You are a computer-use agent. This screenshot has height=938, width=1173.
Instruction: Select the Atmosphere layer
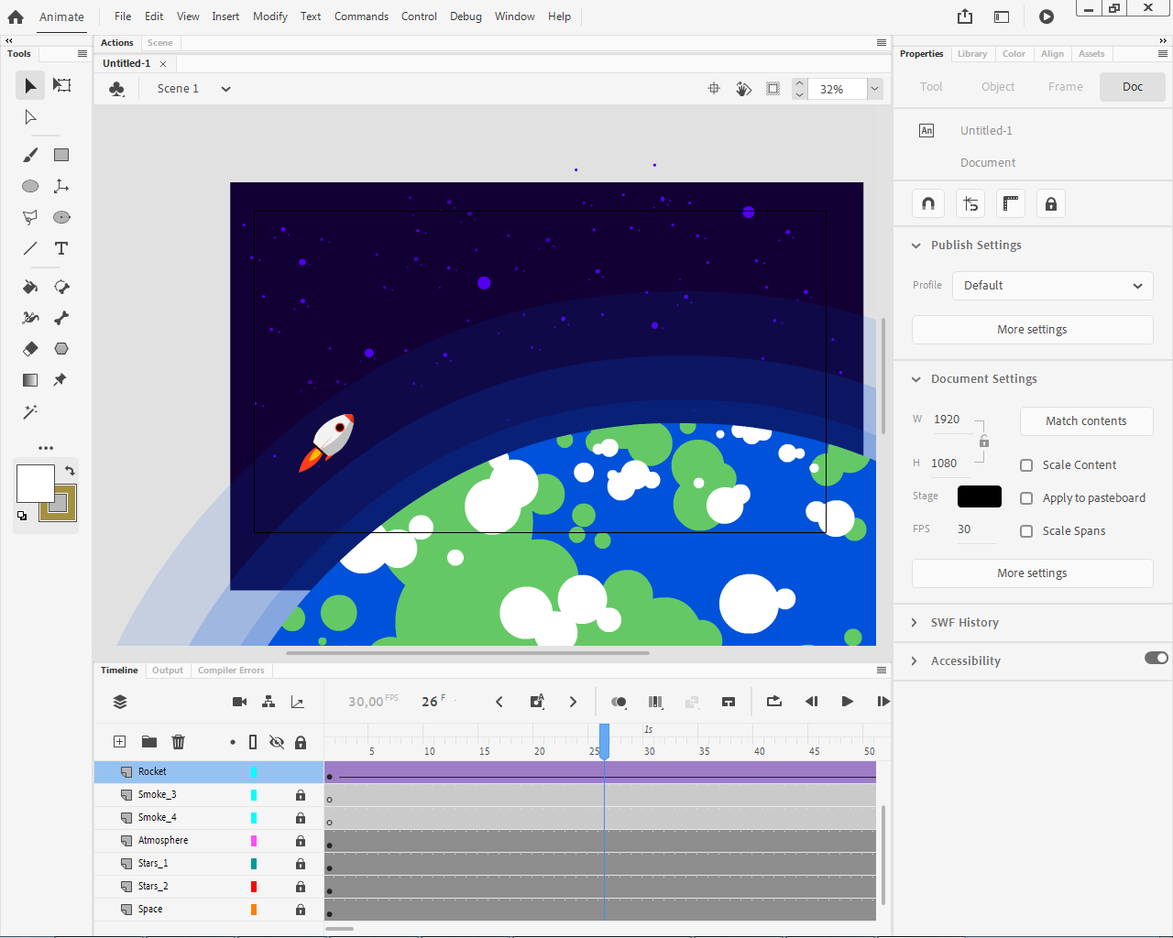pos(163,841)
